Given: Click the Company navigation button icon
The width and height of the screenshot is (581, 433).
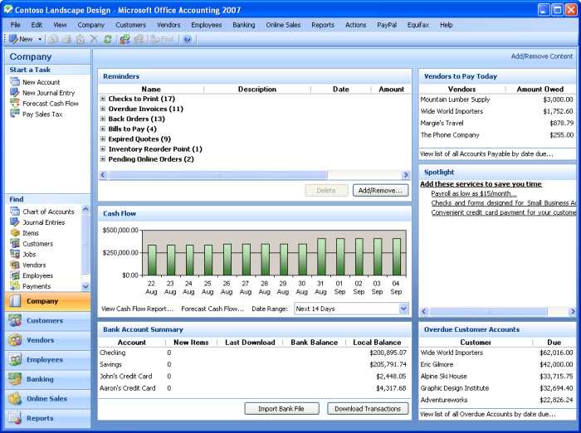Looking at the screenshot, I should (x=15, y=301).
